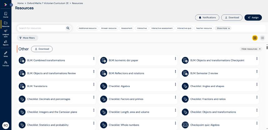Go to Home in the breadcrumb
Image resolution: width=268 pixels, height=130 pixels.
coord(21,3)
